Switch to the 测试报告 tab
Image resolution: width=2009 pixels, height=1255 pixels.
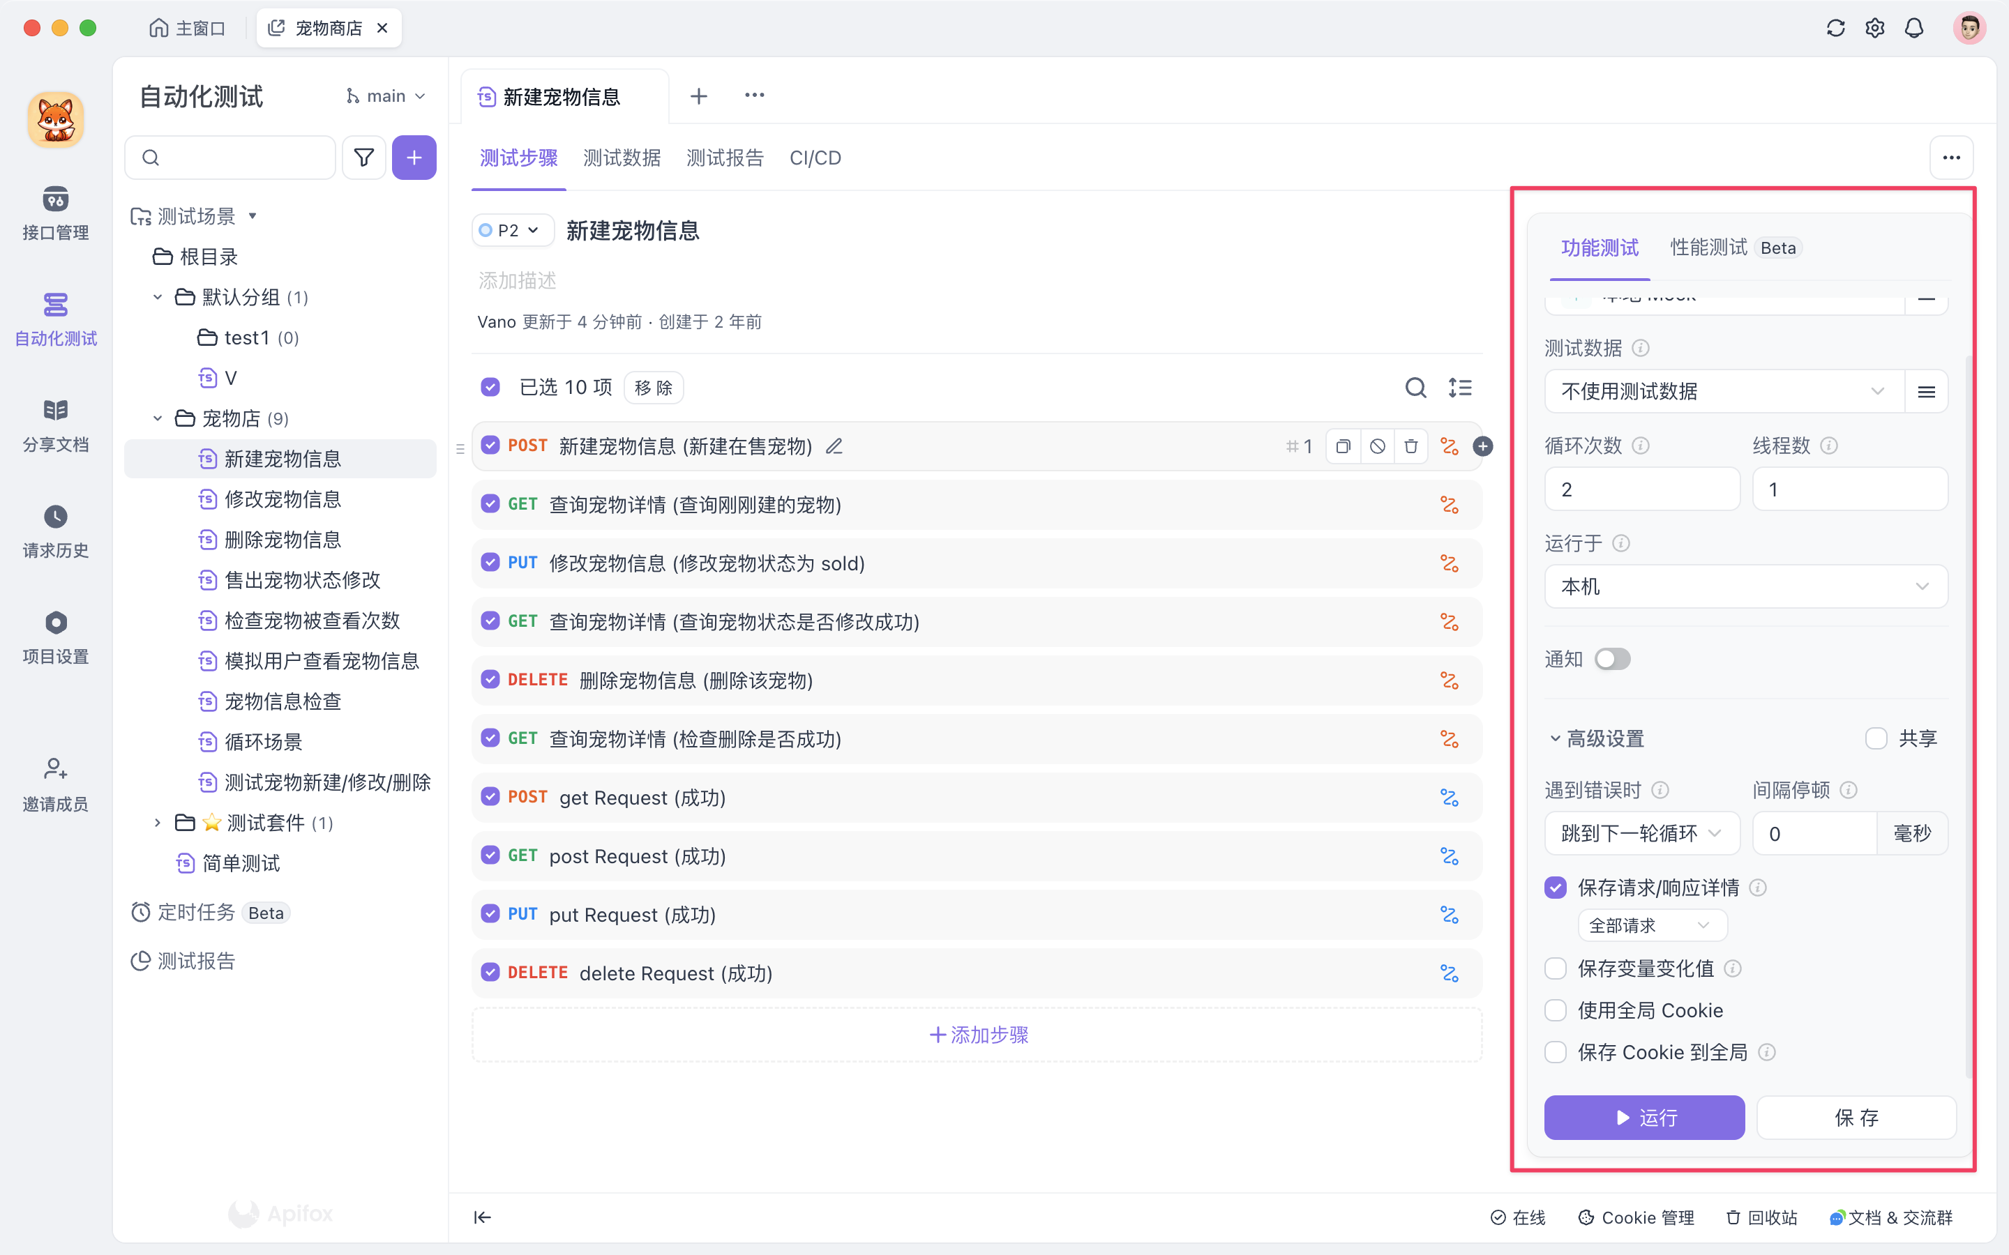(724, 158)
